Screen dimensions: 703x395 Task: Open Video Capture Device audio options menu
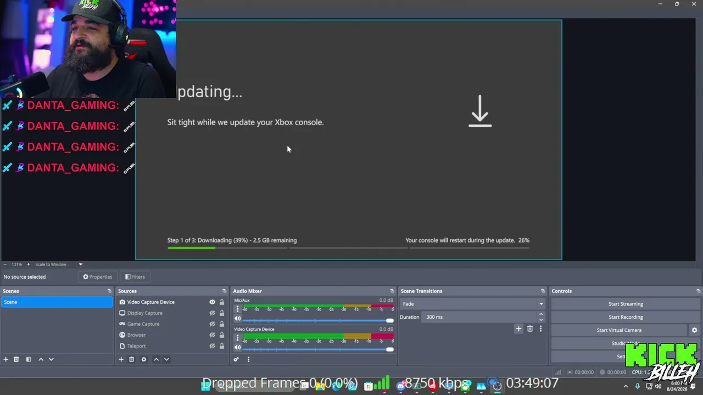237,337
